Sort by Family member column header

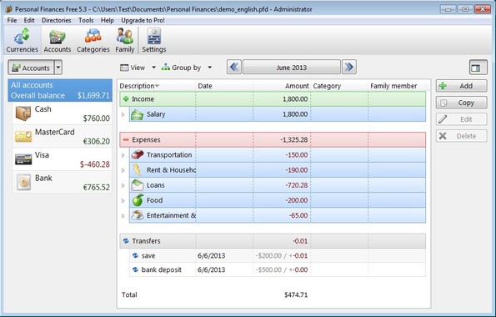click(x=397, y=86)
